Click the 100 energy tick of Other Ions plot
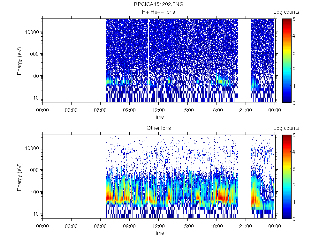 (x=35, y=192)
